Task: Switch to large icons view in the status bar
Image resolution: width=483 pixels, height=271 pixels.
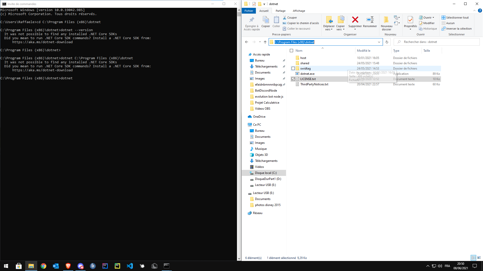Action: tap(479, 258)
